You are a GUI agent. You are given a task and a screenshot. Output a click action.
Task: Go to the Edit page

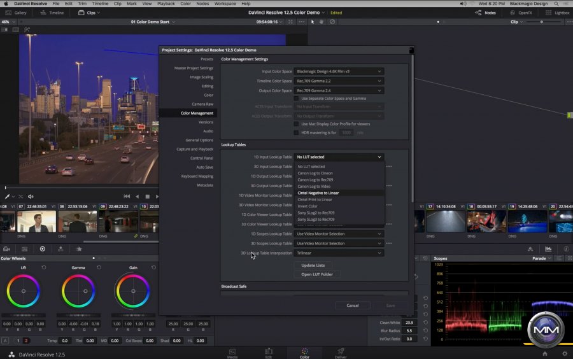point(269,353)
